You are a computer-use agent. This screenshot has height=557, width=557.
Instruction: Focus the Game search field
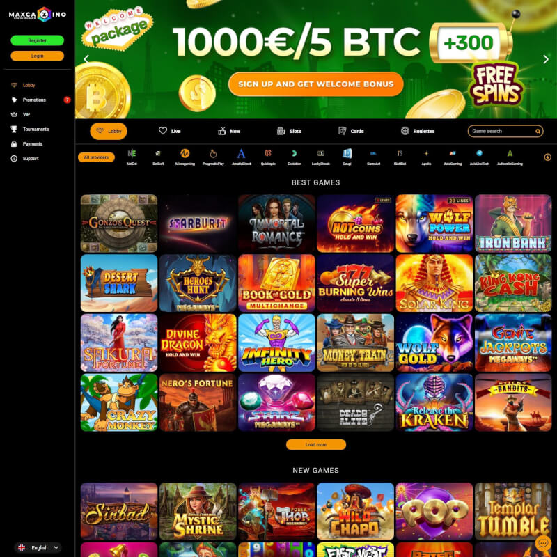coord(505,131)
